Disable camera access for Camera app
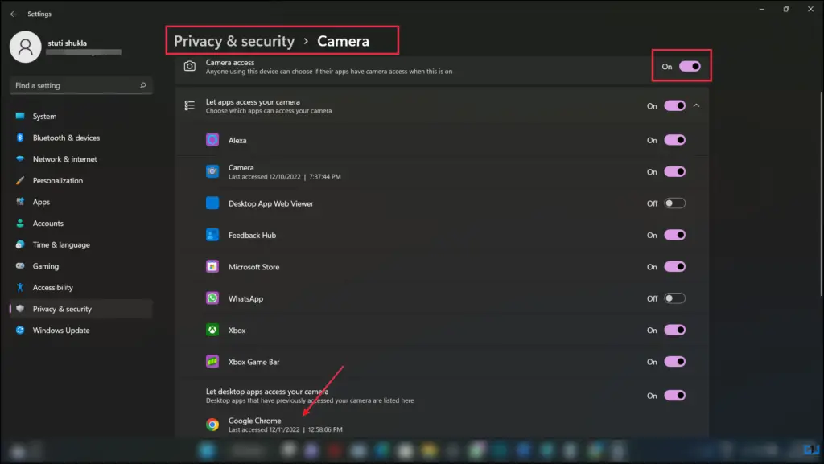Viewport: 824px width, 464px height. [675, 171]
